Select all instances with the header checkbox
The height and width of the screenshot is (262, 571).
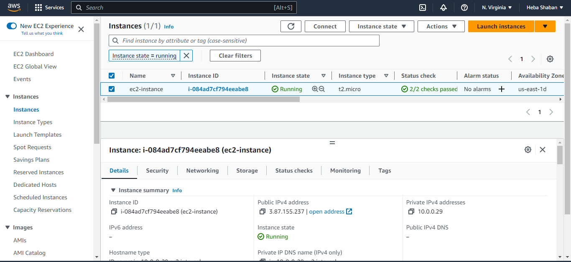pyautogui.click(x=111, y=76)
